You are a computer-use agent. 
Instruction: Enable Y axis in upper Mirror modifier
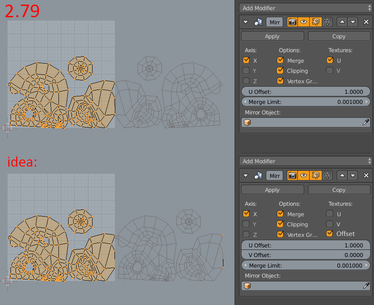[x=246, y=71]
